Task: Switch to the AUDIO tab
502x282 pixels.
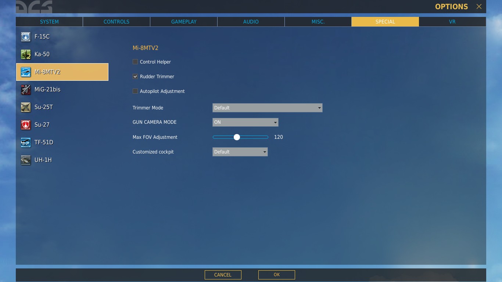Action: (x=251, y=22)
